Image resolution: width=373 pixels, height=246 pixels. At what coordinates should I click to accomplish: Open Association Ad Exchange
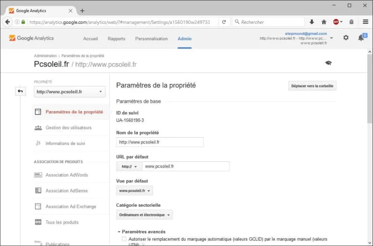(x=70, y=206)
